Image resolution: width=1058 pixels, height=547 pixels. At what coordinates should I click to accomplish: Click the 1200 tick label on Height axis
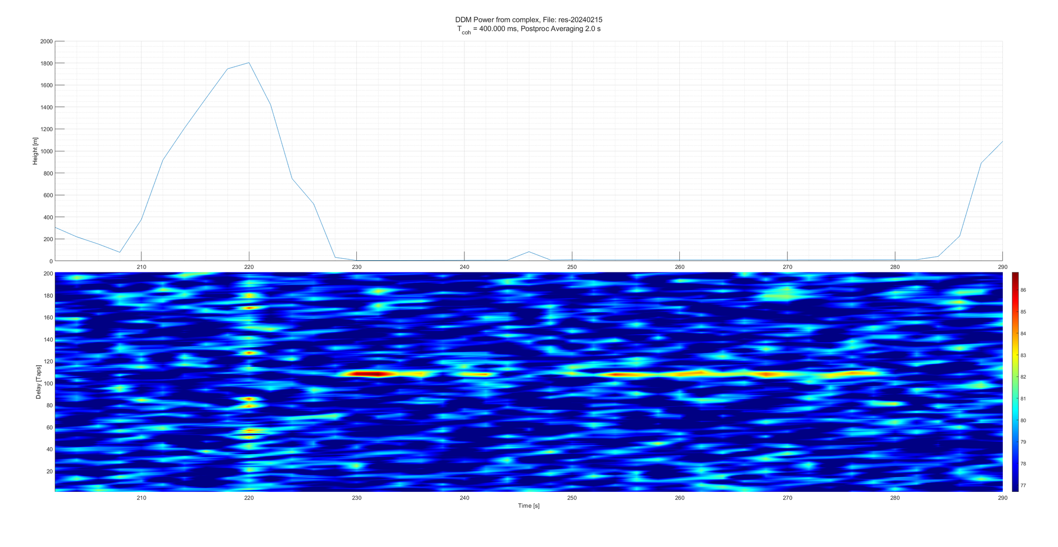pos(46,129)
